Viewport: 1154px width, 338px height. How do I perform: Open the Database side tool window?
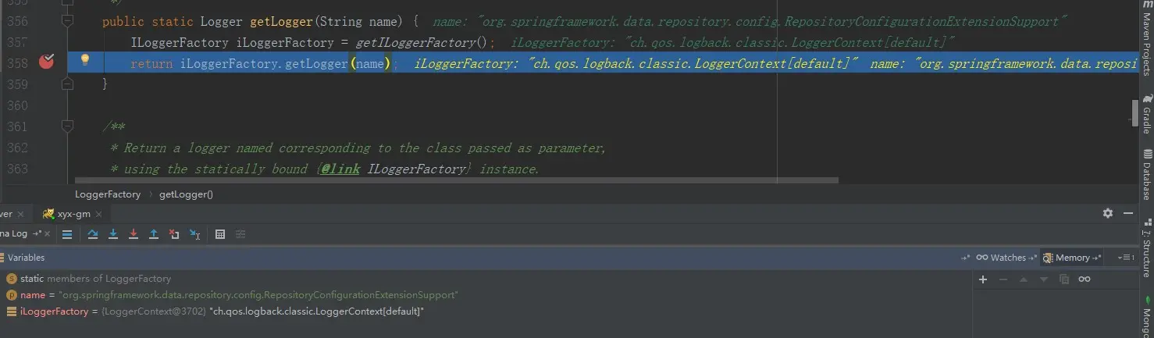(1147, 175)
